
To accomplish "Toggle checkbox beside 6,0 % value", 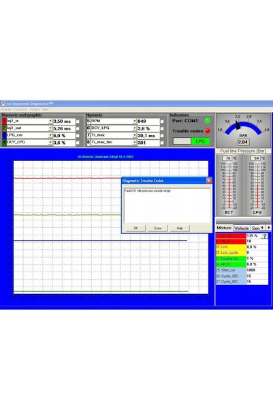I will click(x=78, y=136).
